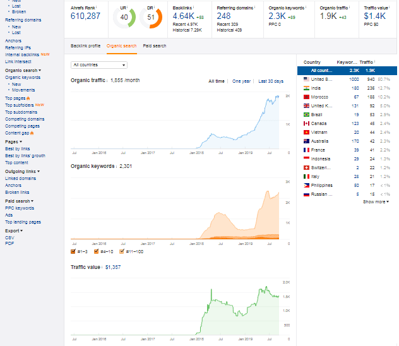
Task: Open Linked domains report
Action: click(x=20, y=178)
